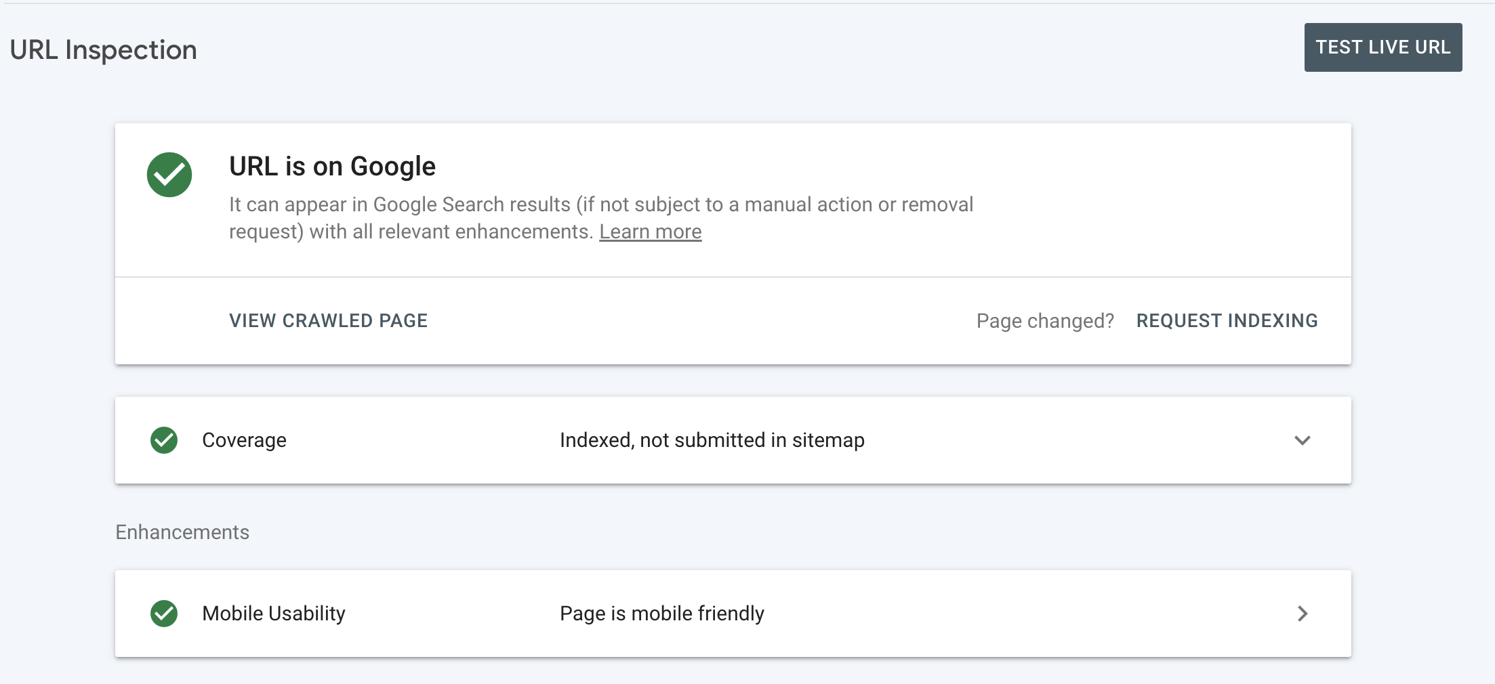Click the Coverage green checkmark icon
The width and height of the screenshot is (1495, 684).
pyautogui.click(x=164, y=440)
